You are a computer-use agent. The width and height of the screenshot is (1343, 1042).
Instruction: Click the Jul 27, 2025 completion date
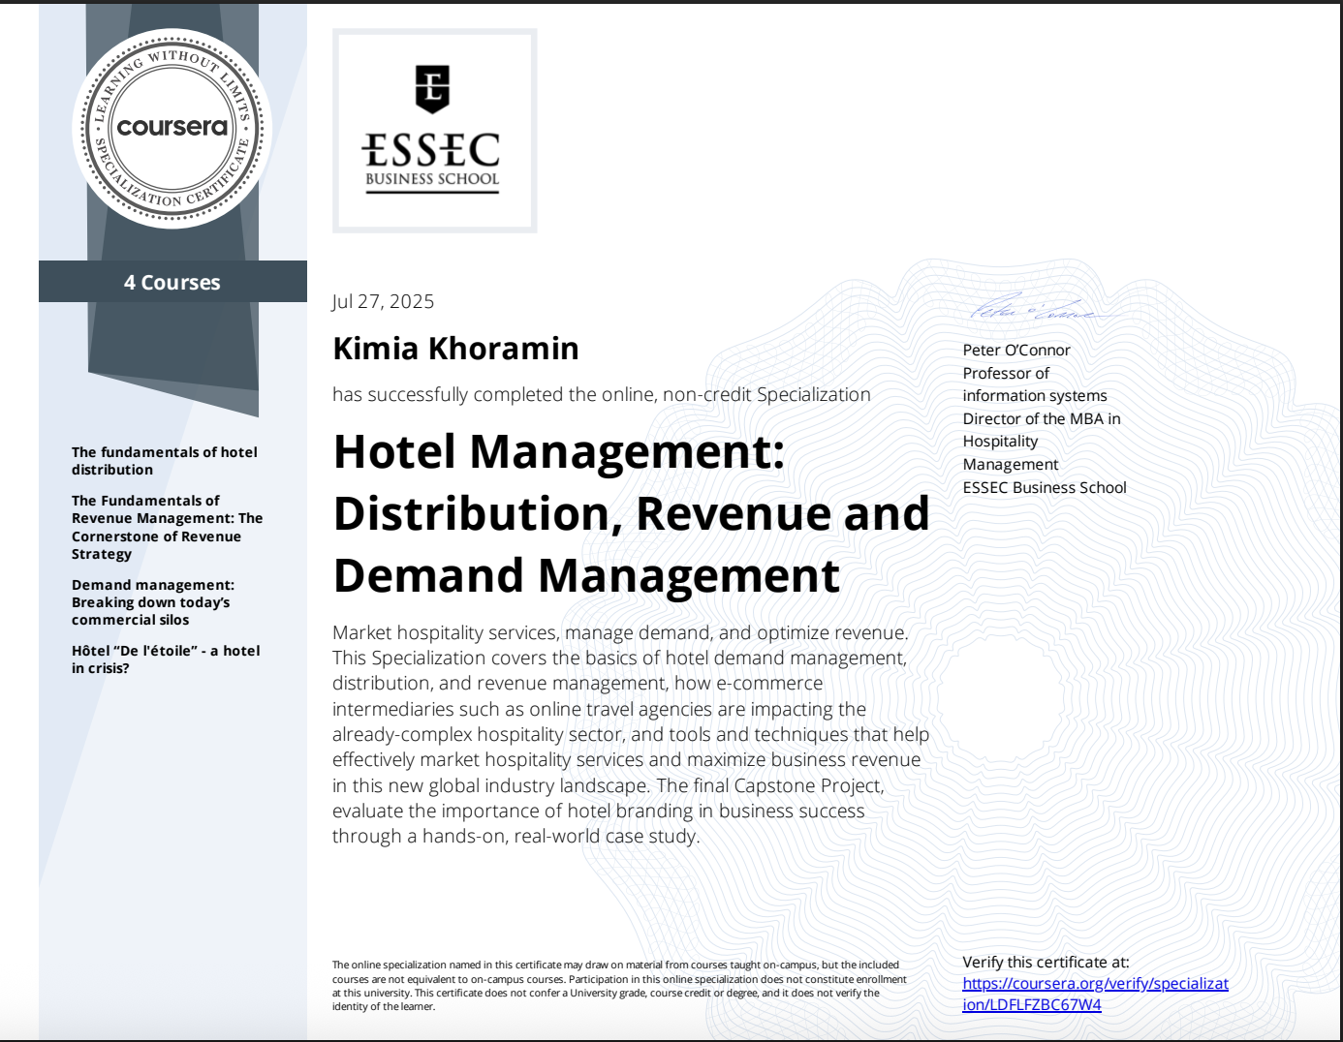pos(384,301)
